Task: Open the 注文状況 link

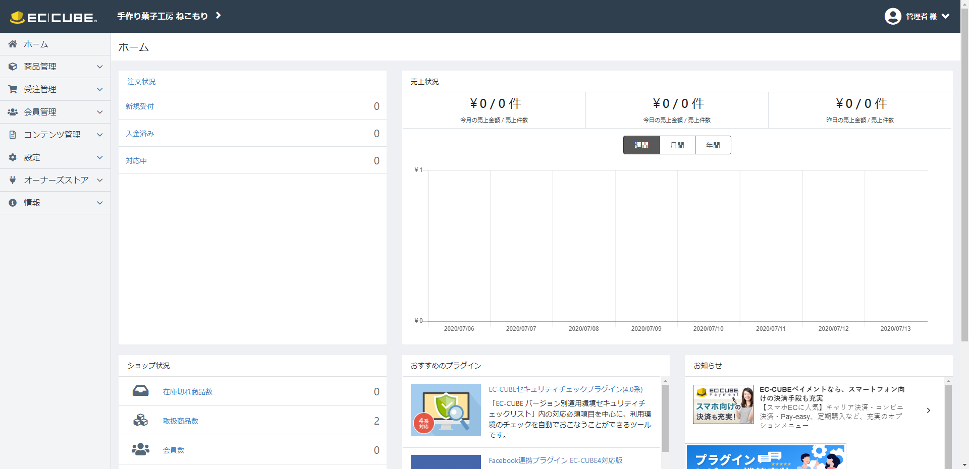Action: 141,82
